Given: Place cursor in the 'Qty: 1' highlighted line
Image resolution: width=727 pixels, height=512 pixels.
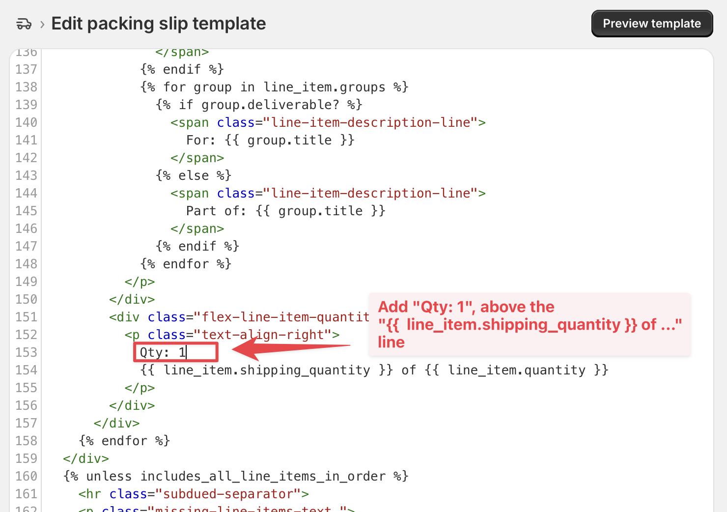Looking at the screenshot, I should pyautogui.click(x=162, y=352).
